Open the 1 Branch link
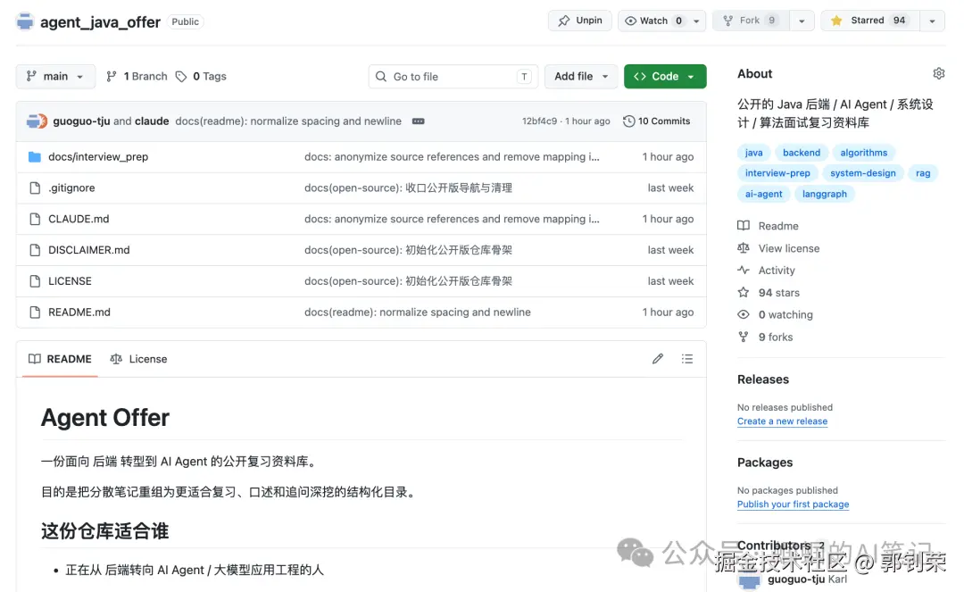 (x=137, y=76)
